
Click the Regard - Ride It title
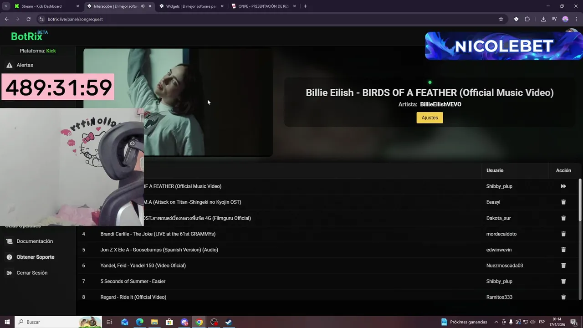coord(133,297)
